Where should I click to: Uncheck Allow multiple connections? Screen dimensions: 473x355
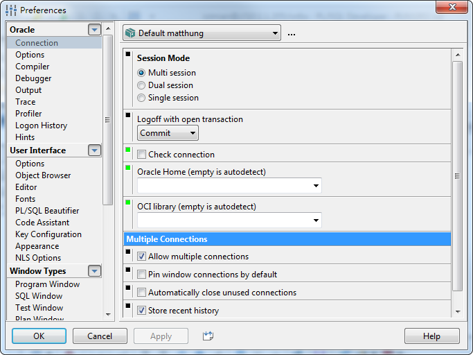[x=142, y=257]
